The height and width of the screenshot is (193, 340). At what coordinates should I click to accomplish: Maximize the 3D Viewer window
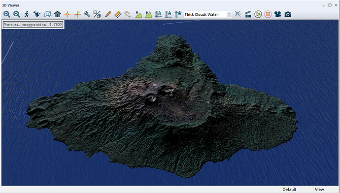[x=330, y=5]
